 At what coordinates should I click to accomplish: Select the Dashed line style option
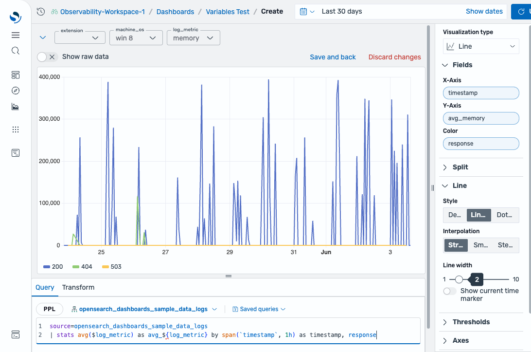click(x=455, y=215)
